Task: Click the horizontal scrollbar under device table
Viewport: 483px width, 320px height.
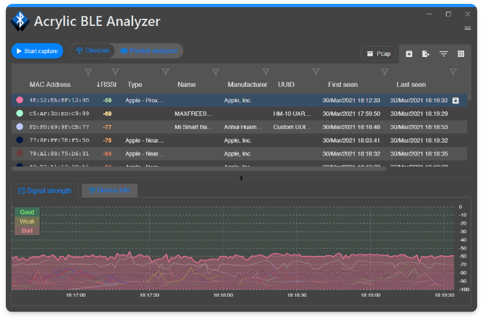Action: [x=199, y=168]
